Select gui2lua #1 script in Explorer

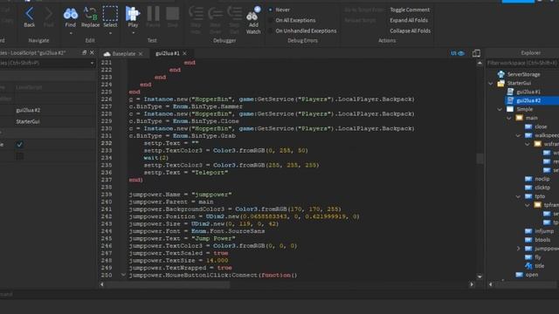(x=528, y=92)
